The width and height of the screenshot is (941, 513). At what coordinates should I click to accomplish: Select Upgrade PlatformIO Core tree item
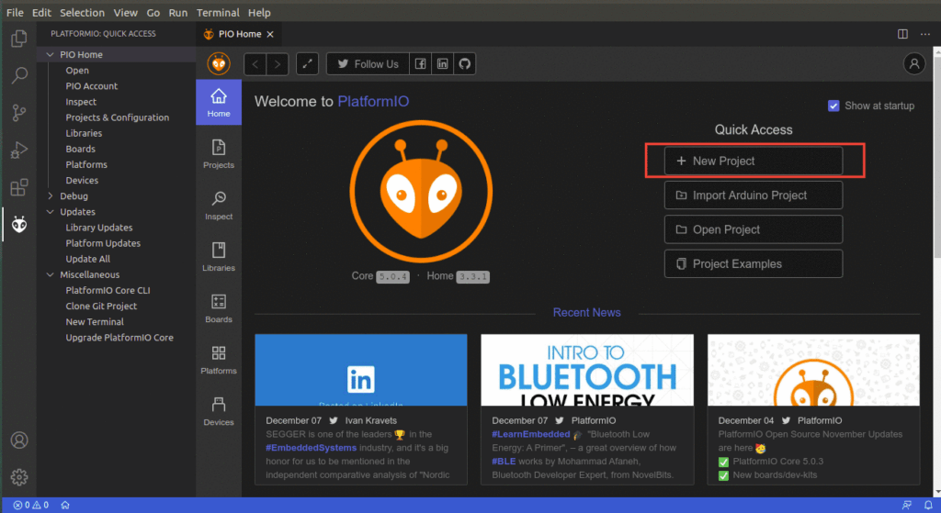pos(119,338)
